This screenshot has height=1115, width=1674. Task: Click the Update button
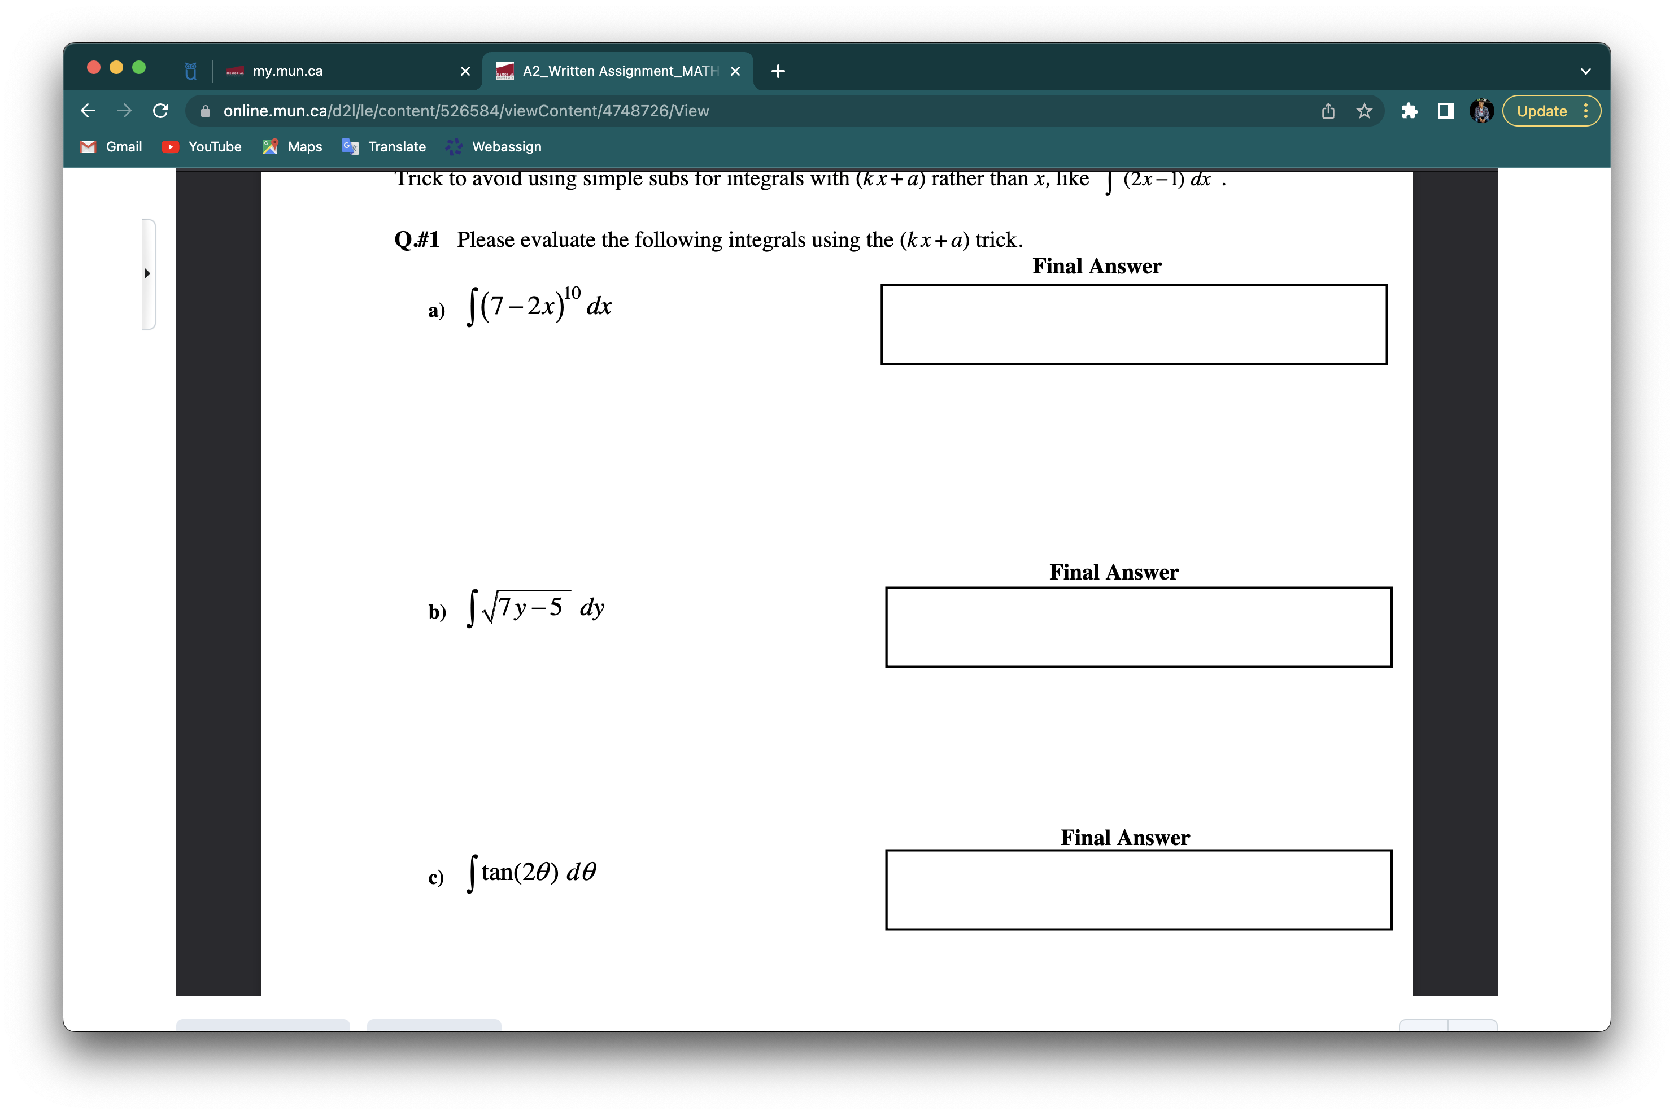[1540, 111]
